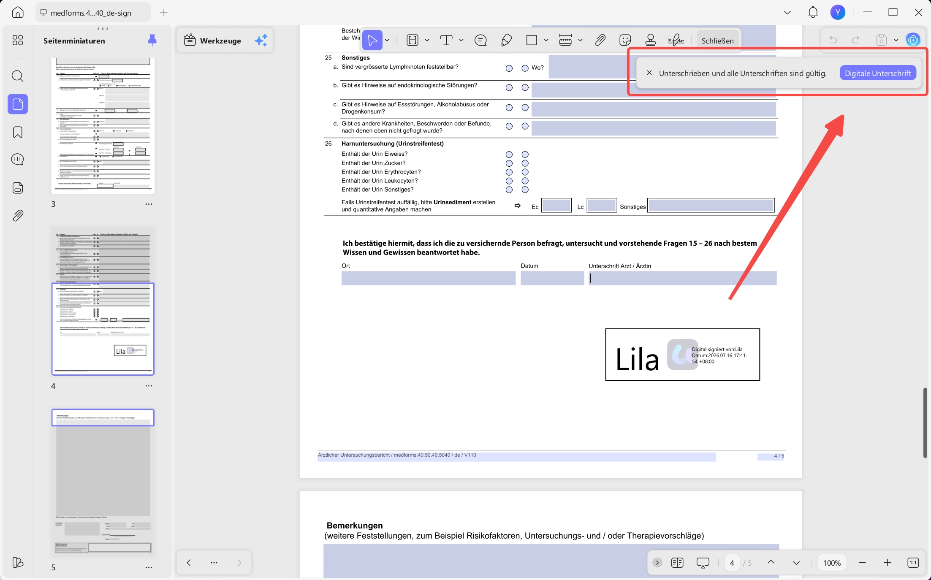
Task: Select the highlight text tool
Action: point(413,41)
